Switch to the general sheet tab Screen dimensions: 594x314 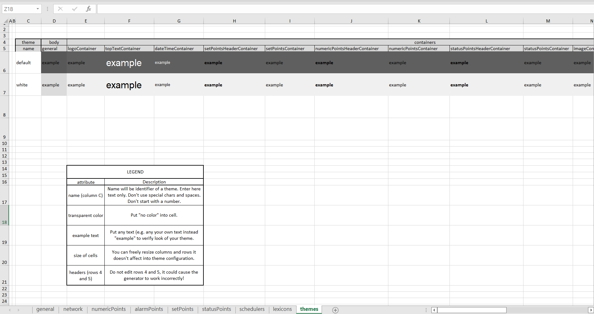(x=45, y=309)
